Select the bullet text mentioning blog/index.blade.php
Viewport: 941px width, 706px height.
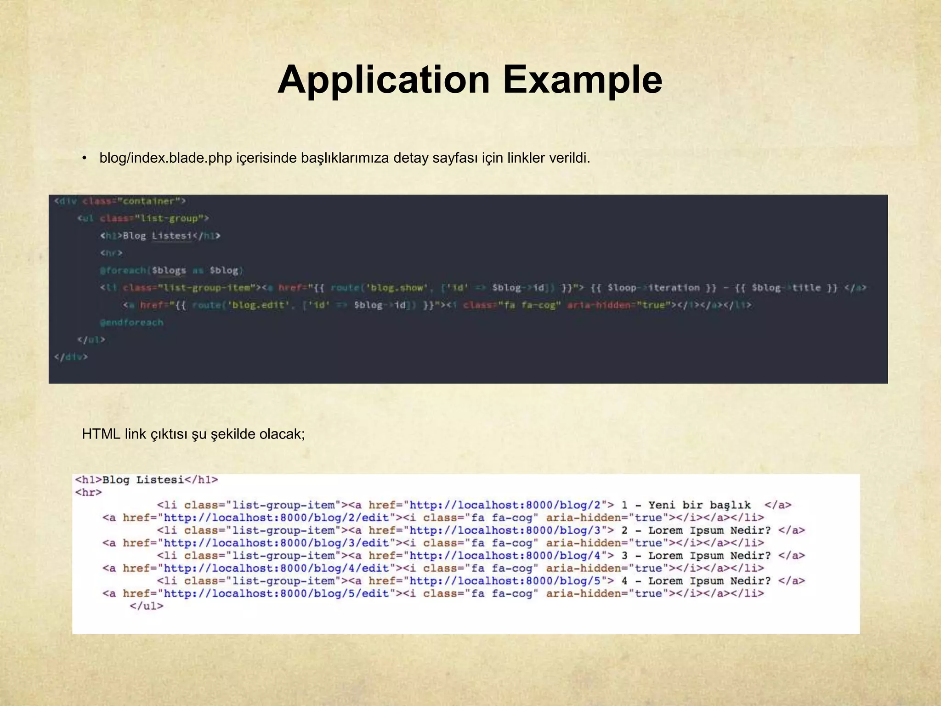pyautogui.click(x=345, y=158)
